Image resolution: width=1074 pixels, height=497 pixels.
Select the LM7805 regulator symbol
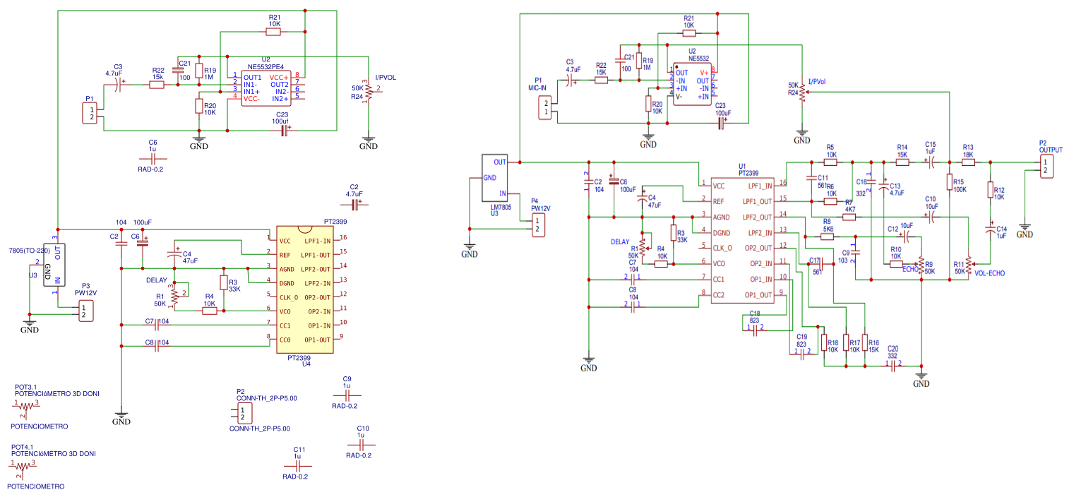click(495, 176)
